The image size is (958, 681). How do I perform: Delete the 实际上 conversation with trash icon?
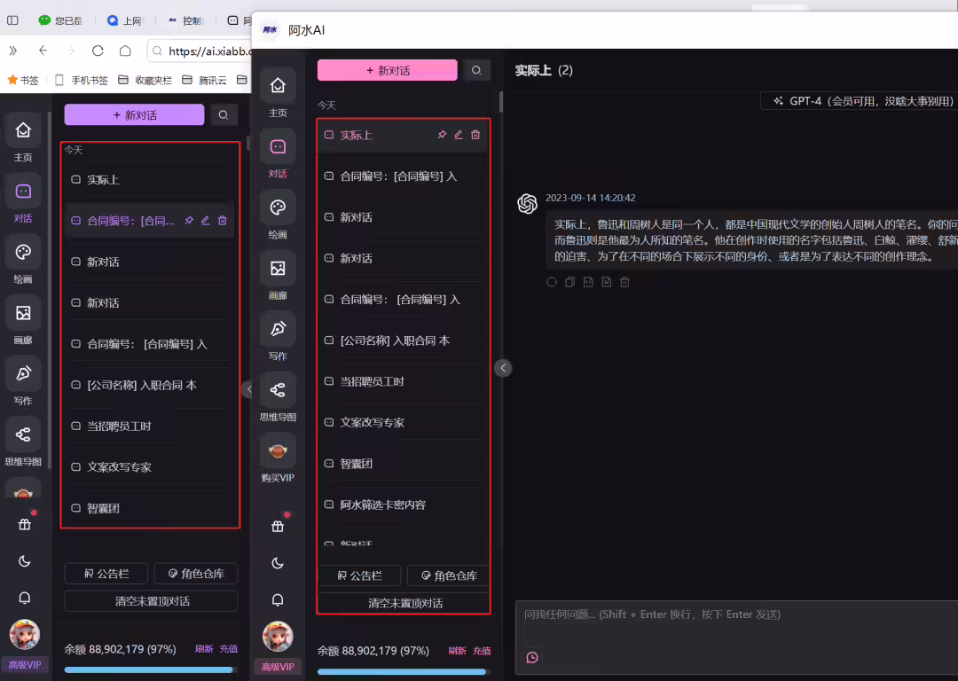coord(475,135)
